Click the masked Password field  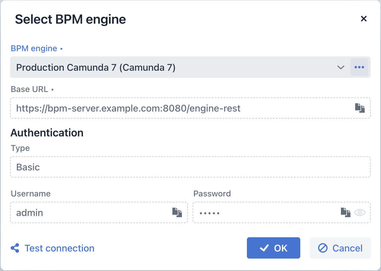tap(282, 212)
